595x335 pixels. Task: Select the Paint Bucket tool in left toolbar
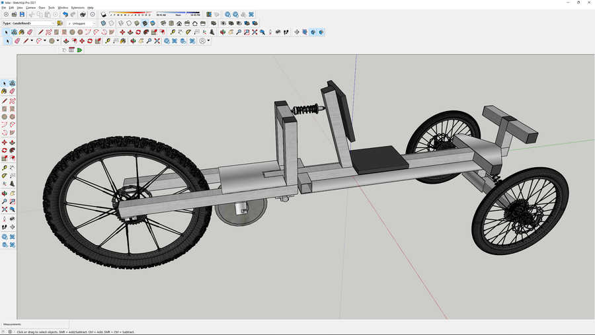click(5, 92)
